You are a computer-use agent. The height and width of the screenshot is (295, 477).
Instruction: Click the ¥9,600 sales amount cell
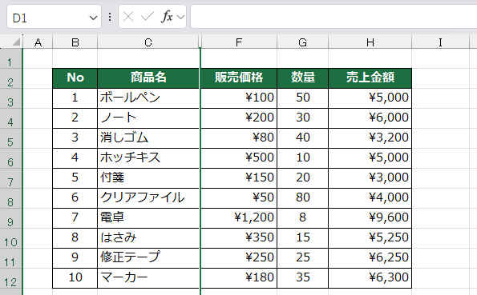[x=370, y=218]
